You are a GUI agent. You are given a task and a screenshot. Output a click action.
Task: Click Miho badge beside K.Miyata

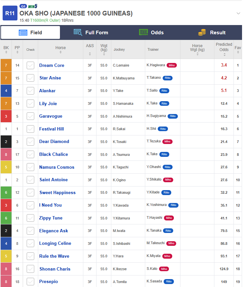(x=167, y=256)
